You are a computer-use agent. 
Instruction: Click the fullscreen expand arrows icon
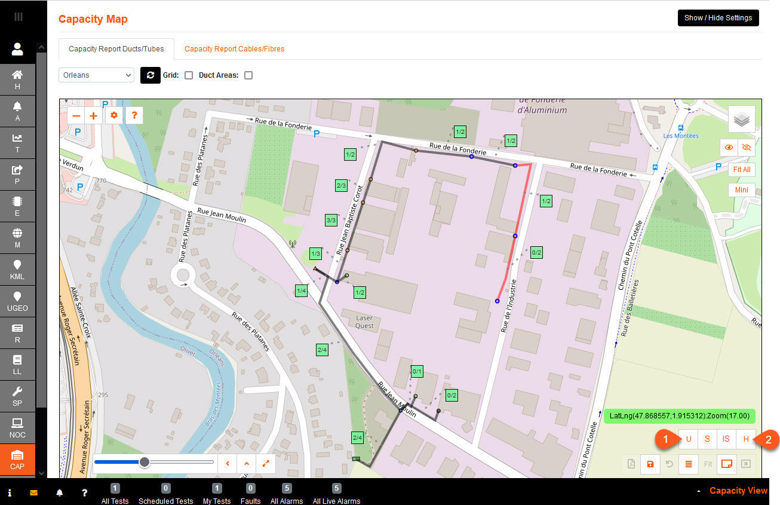pyautogui.click(x=265, y=463)
